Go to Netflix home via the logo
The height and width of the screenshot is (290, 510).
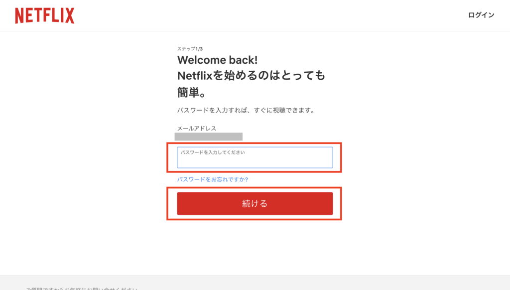pyautogui.click(x=44, y=15)
